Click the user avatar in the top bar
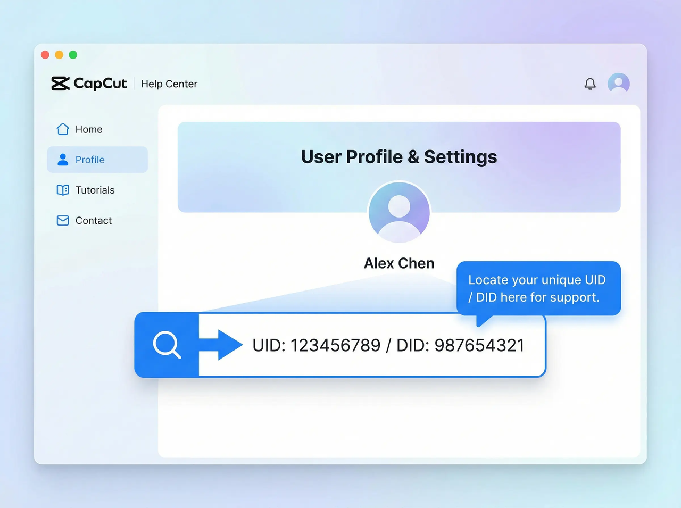Viewport: 681px width, 508px height. pos(618,84)
